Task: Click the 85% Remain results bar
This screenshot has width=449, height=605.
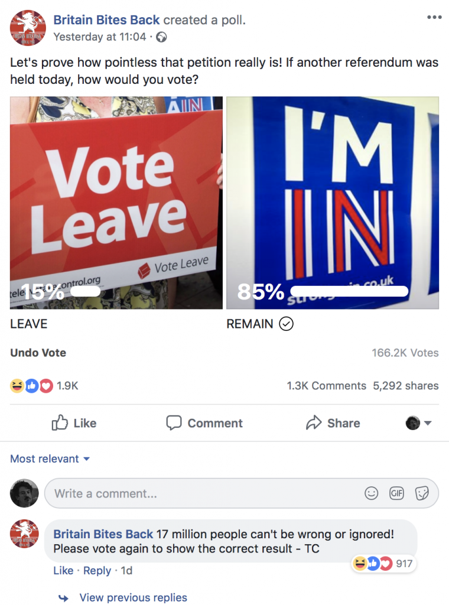Action: [x=349, y=291]
